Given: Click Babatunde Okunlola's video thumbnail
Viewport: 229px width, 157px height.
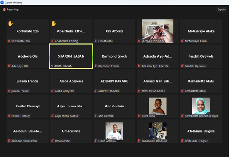Looking at the screenshot, I should (157, 130).
